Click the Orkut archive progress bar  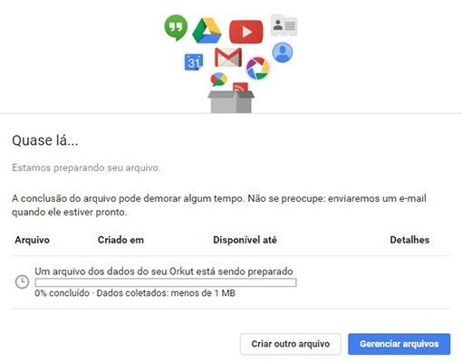(166, 282)
